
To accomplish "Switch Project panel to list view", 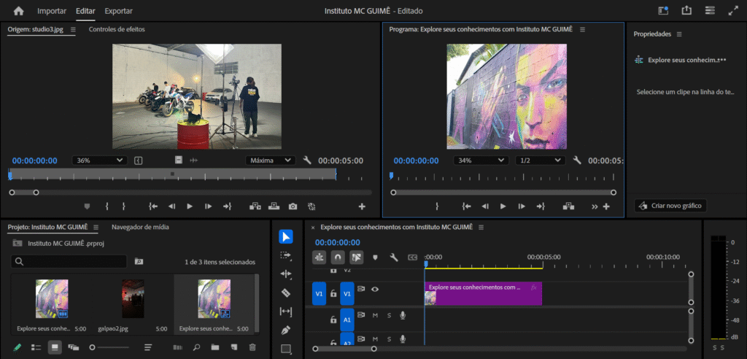I will pos(36,347).
